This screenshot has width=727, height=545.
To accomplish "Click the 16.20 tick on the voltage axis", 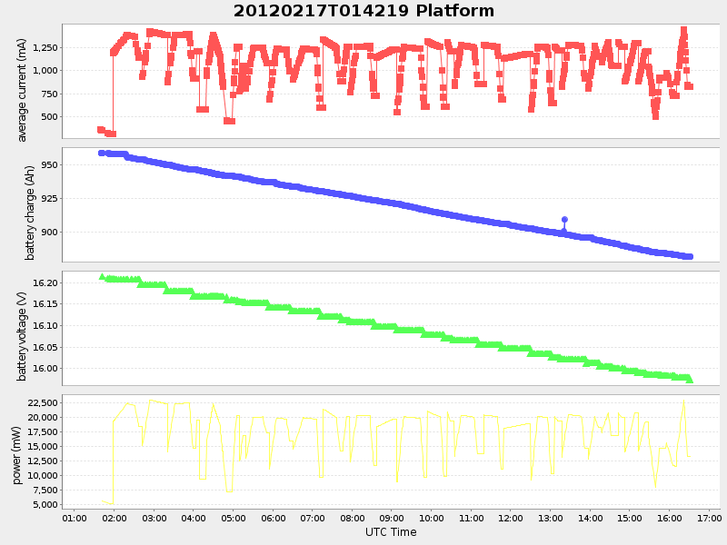I will (45, 282).
